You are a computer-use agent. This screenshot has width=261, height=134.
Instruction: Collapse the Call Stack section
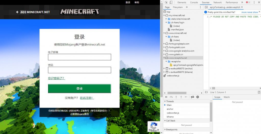pyautogui.click(x=165, y=121)
